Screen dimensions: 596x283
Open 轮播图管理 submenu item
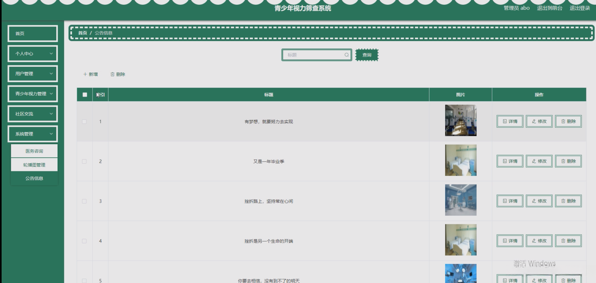pyautogui.click(x=34, y=165)
